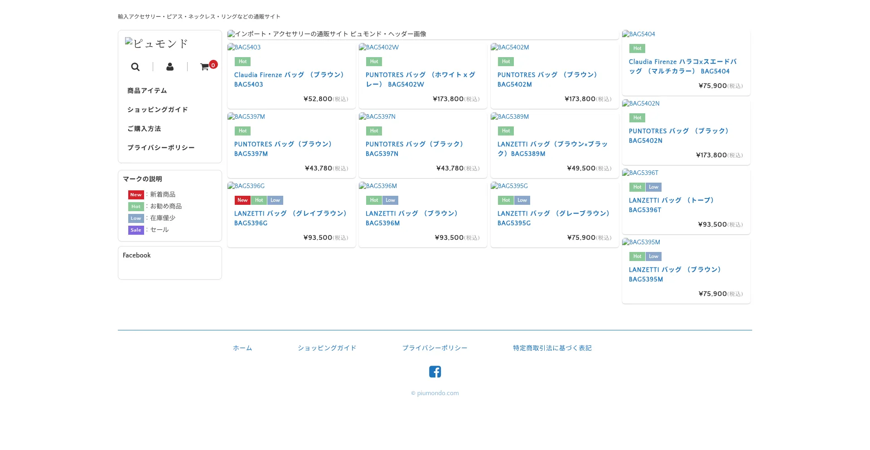Viewport: 870px width, 450px height.
Task: Open LANZETTI バッグ BAG5389M product link
Action: (552, 149)
